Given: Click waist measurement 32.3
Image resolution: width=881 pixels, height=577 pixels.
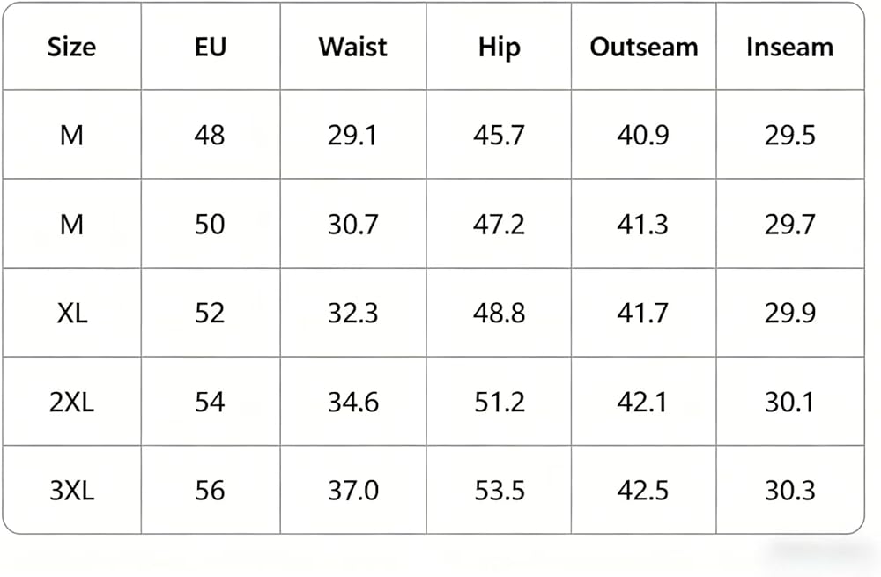Looking at the screenshot, I should click(x=353, y=313).
